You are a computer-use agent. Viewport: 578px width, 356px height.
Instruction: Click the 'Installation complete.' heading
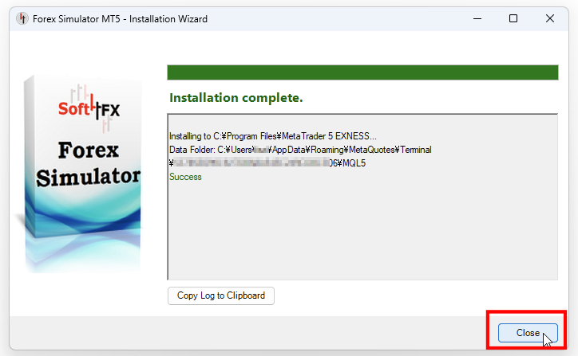(x=236, y=98)
